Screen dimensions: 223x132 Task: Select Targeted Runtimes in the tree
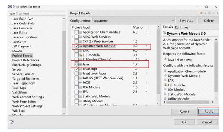click(25, 79)
